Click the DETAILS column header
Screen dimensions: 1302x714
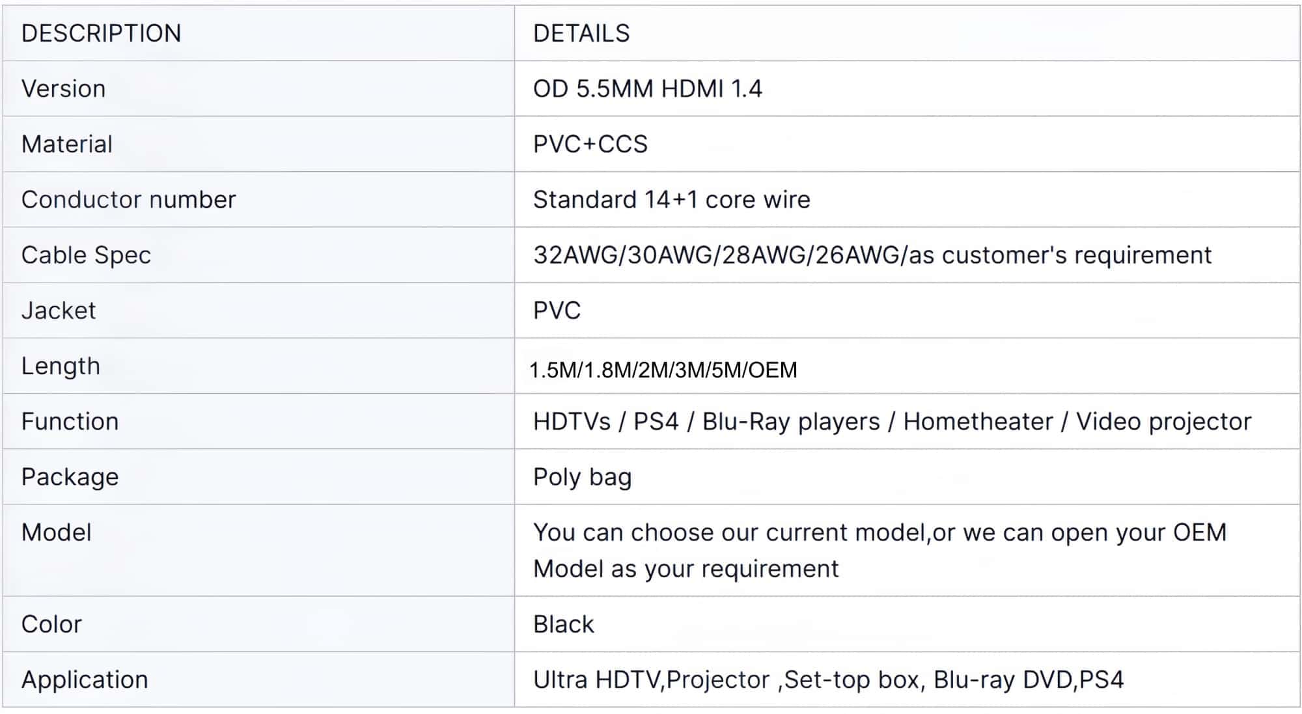581,33
